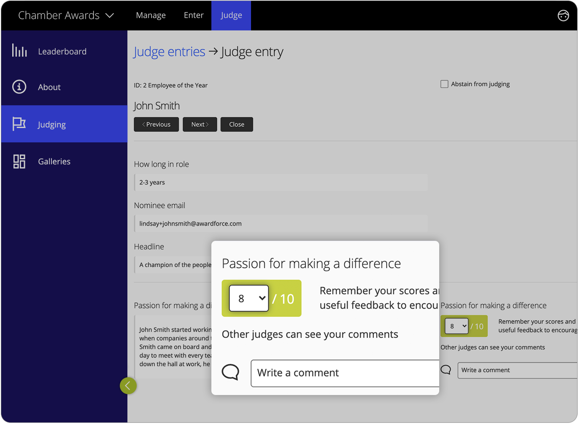Click the Nominee email field

pyautogui.click(x=281, y=223)
